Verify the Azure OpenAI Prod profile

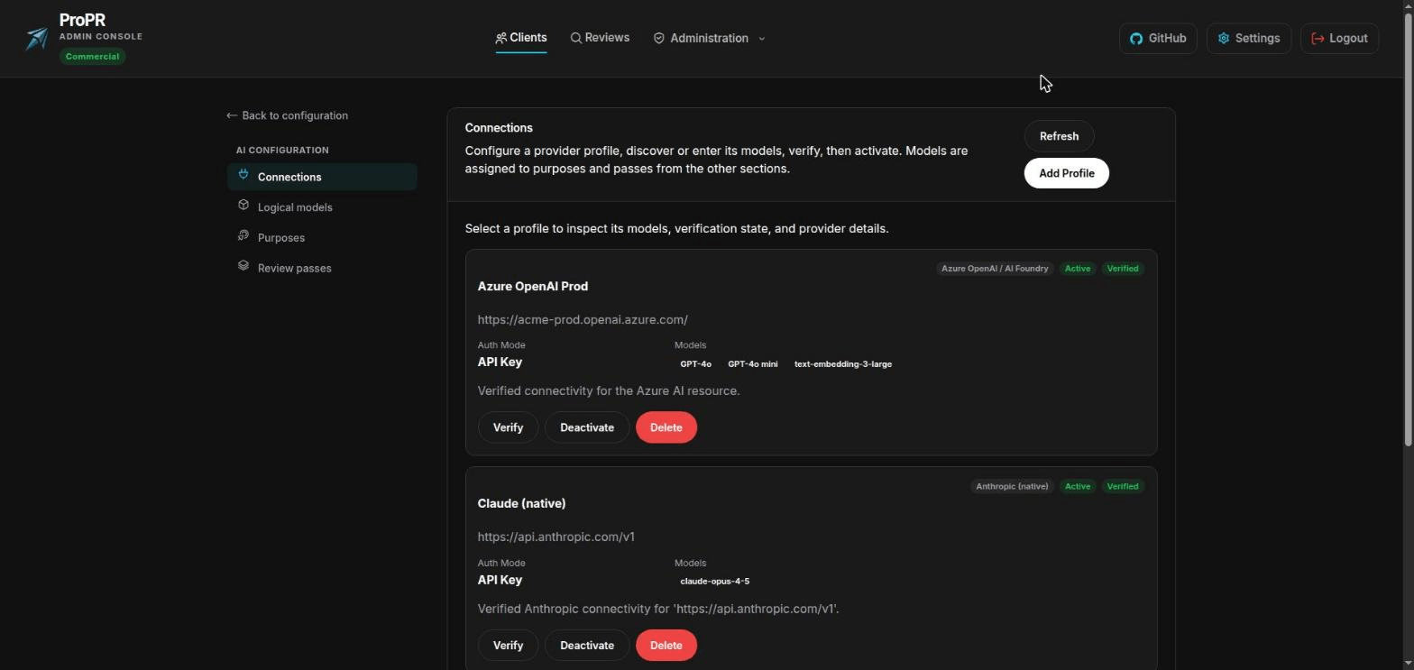(508, 427)
